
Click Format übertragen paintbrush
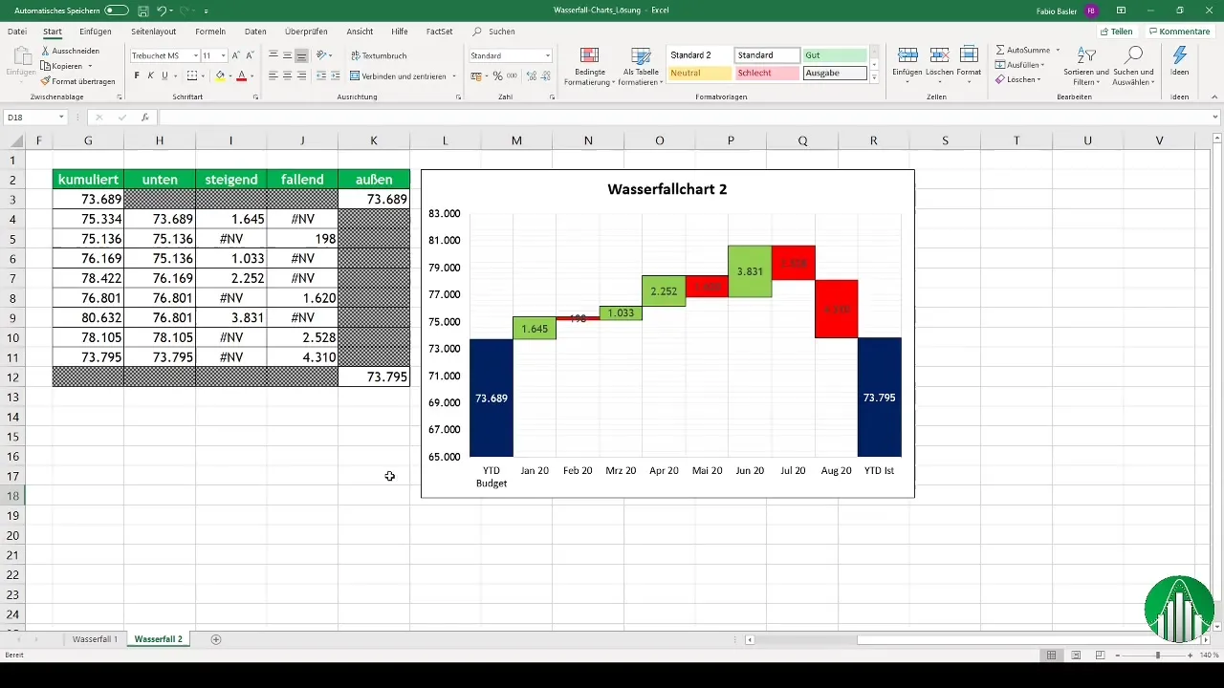(79, 81)
